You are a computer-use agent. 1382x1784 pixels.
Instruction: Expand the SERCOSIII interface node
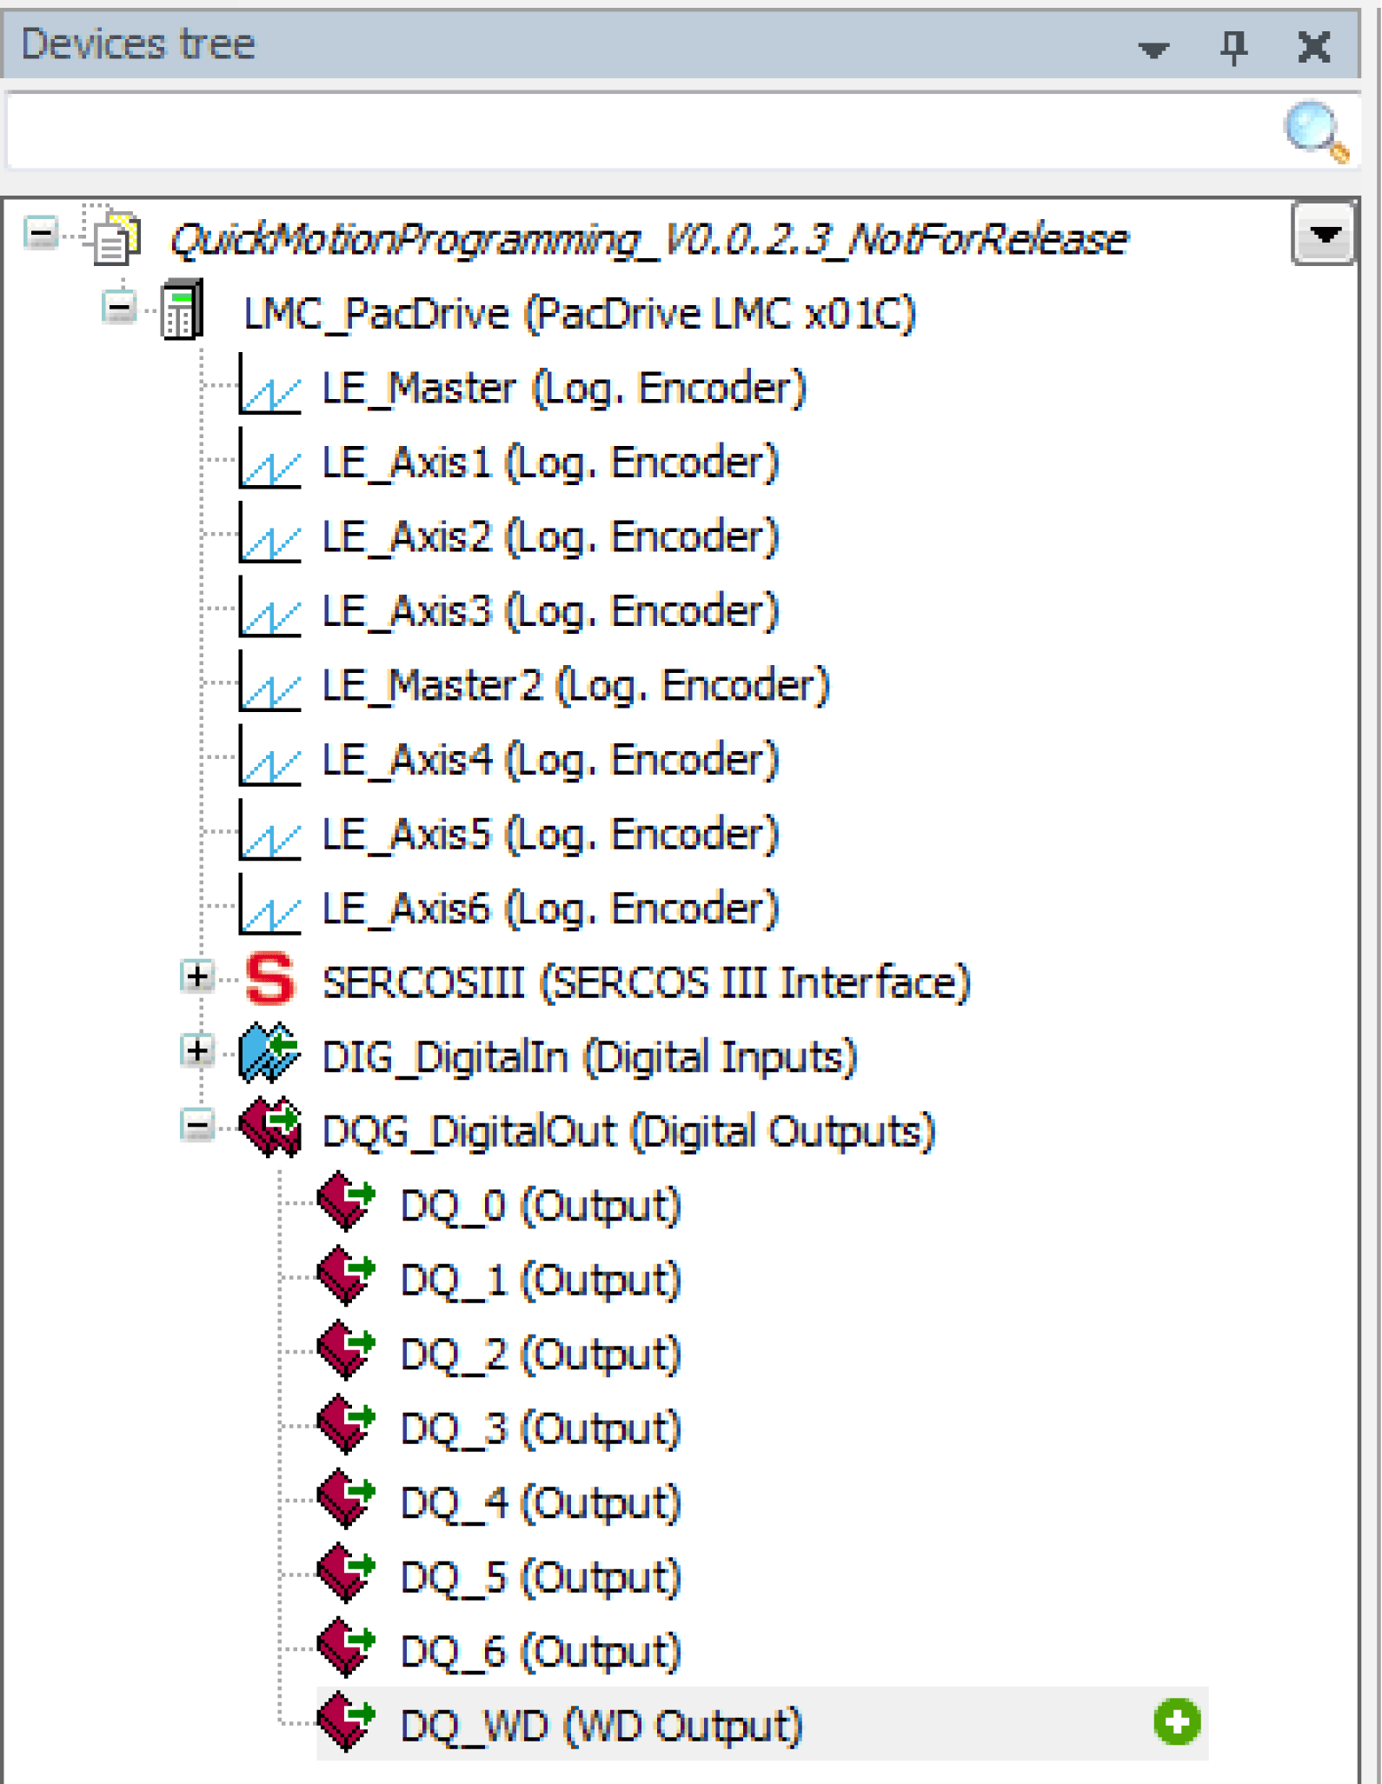tap(197, 976)
